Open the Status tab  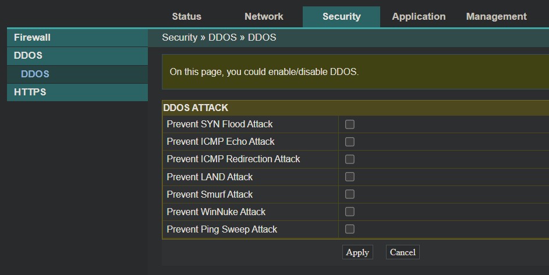pos(186,17)
